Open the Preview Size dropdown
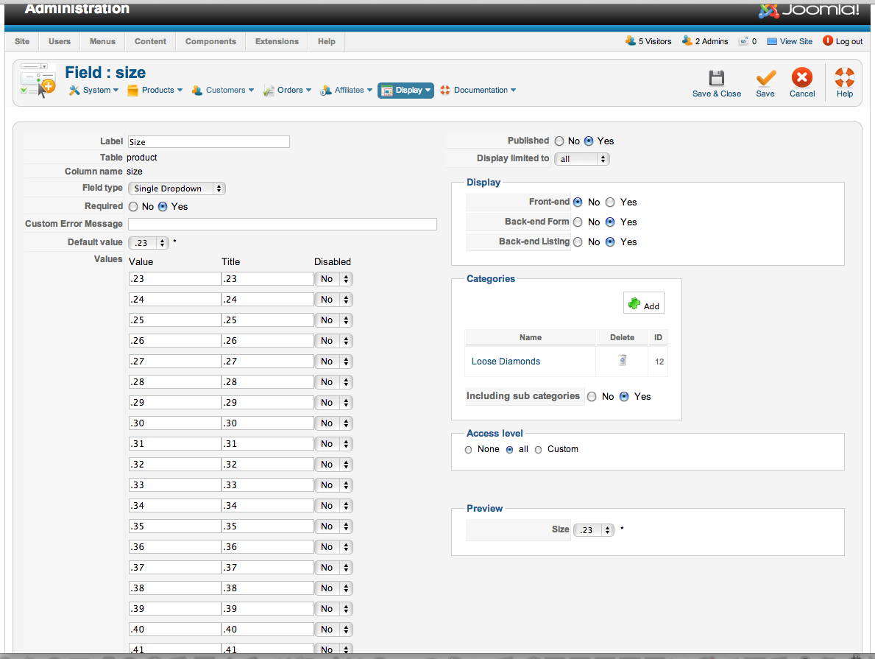Viewport: 875px width, 659px height. pyautogui.click(x=594, y=530)
